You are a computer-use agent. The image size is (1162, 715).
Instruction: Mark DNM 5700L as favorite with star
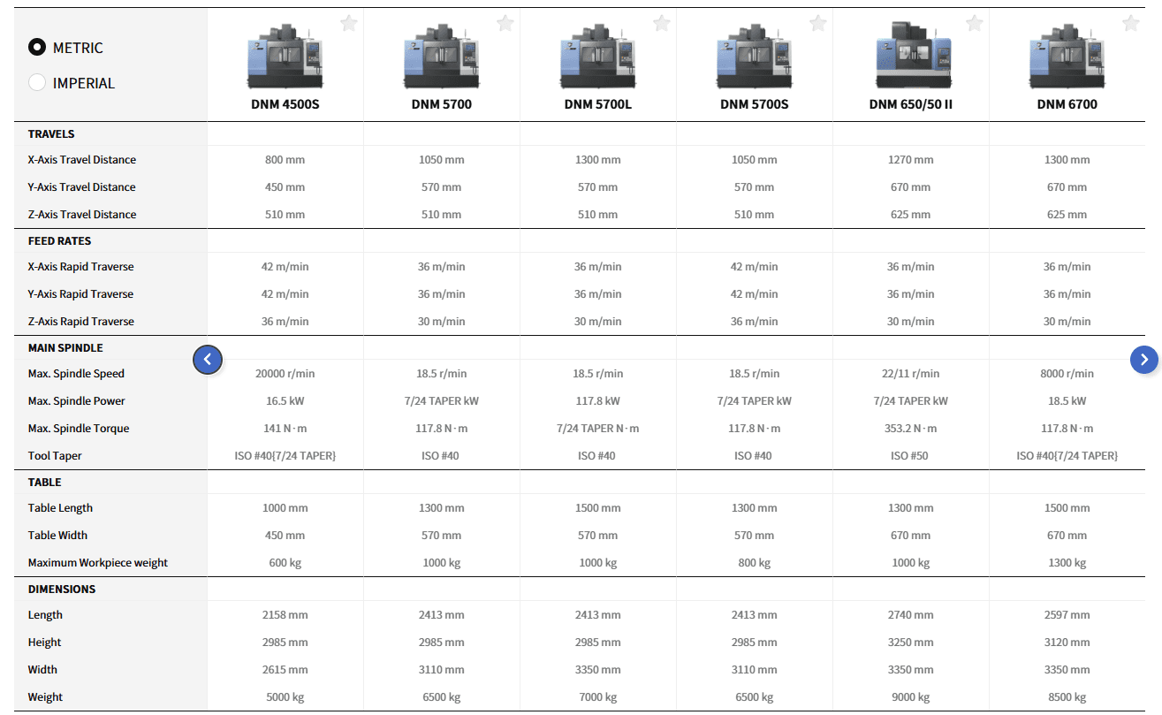point(662,23)
